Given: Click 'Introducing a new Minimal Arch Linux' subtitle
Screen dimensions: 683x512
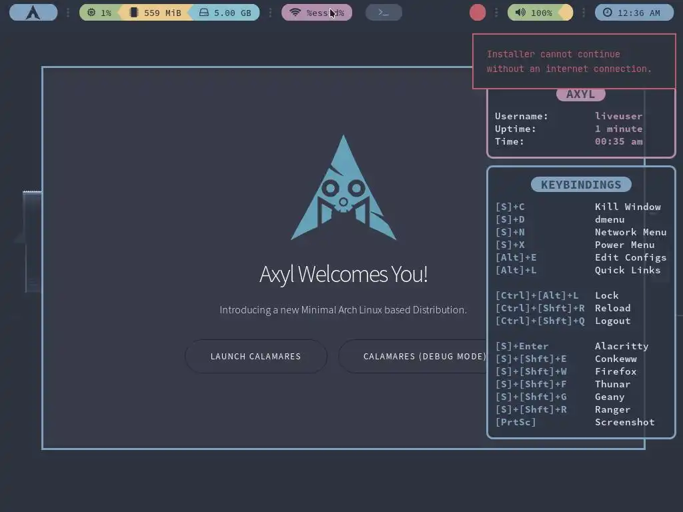Looking at the screenshot, I should click(344, 310).
